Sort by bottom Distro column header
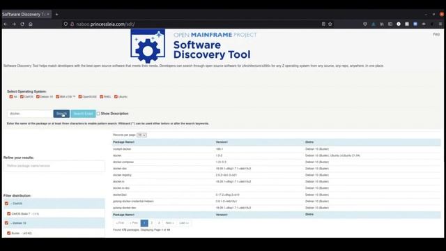The image size is (446, 251). (x=309, y=214)
